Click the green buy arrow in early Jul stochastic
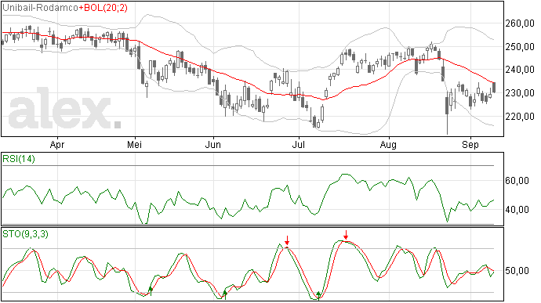 click(x=319, y=295)
